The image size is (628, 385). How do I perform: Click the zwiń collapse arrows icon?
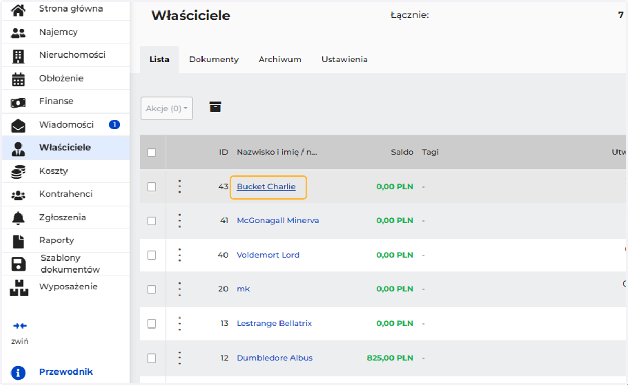coord(20,325)
